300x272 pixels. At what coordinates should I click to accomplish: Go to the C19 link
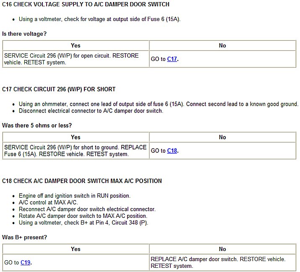click(26, 263)
